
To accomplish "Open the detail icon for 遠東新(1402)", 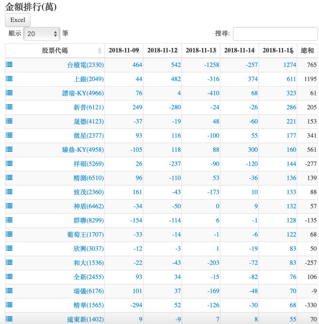I will 8,319.
